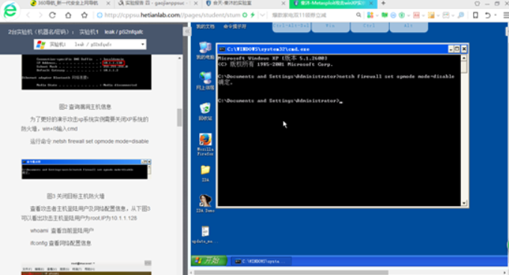Click the screenshot tool toolbar icon

pos(446,15)
